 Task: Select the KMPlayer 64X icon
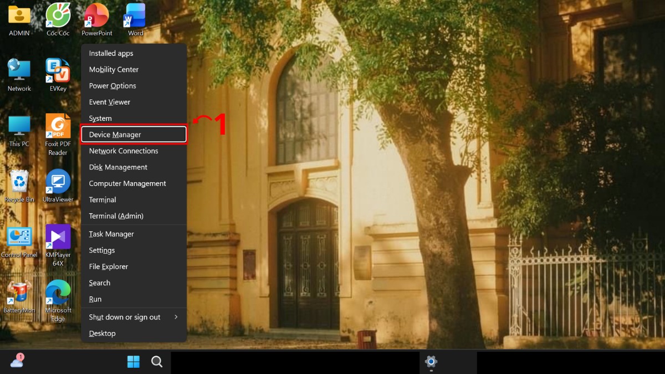58,245
